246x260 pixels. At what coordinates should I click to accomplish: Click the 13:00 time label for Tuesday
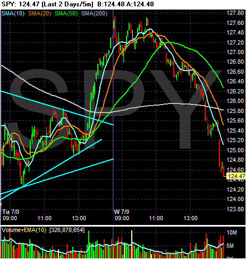(x=79, y=218)
